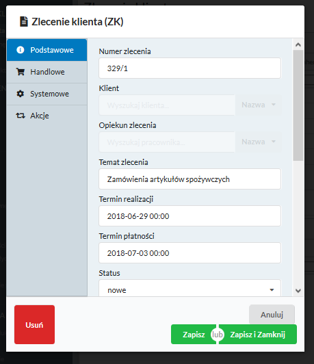This screenshot has width=314, height=364.
Task: Click the Anuluj button
Action: [272, 314]
